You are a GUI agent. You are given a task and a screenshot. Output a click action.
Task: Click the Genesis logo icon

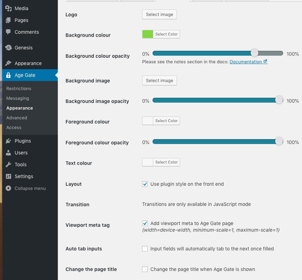pyautogui.click(x=9, y=48)
